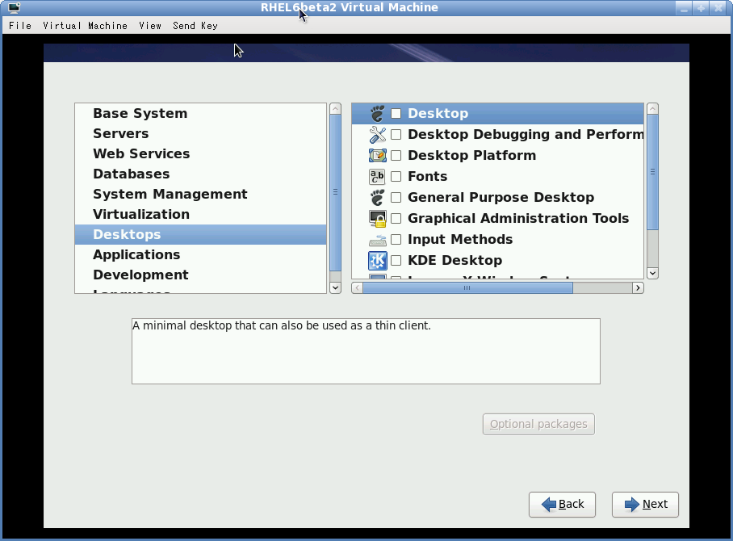Image resolution: width=733 pixels, height=541 pixels.
Task: Select the Databases category
Action: 200,174
